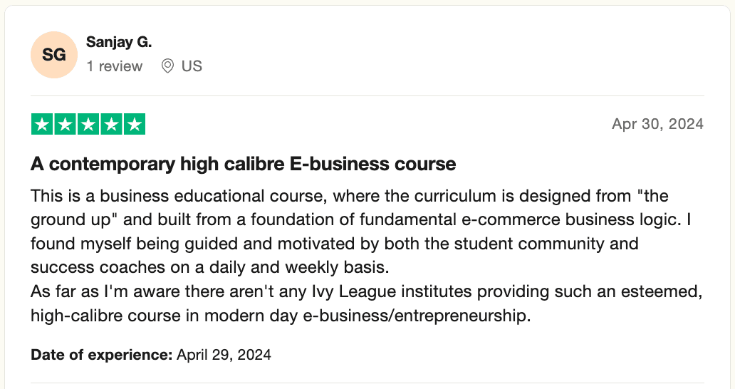Click the Apr 30, 2024 review date

pyautogui.click(x=657, y=124)
